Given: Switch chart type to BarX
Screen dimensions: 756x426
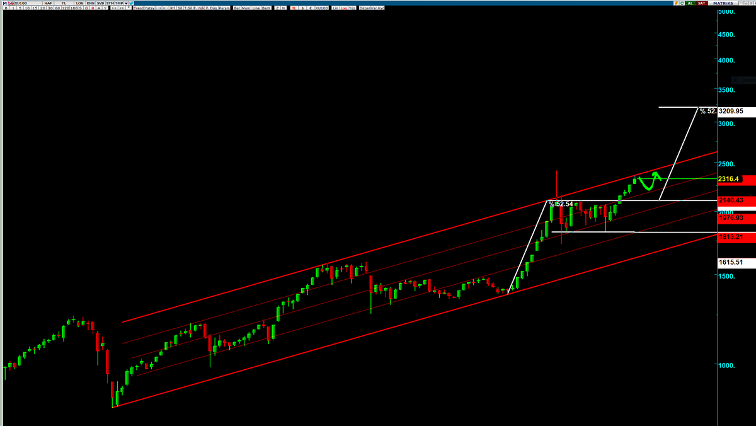Looking at the screenshot, I should point(266,8).
